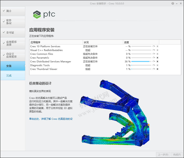Cancel Creo Parametric installation
Image resolution: width=184 pixels, height=158 pixels.
(x=157, y=58)
